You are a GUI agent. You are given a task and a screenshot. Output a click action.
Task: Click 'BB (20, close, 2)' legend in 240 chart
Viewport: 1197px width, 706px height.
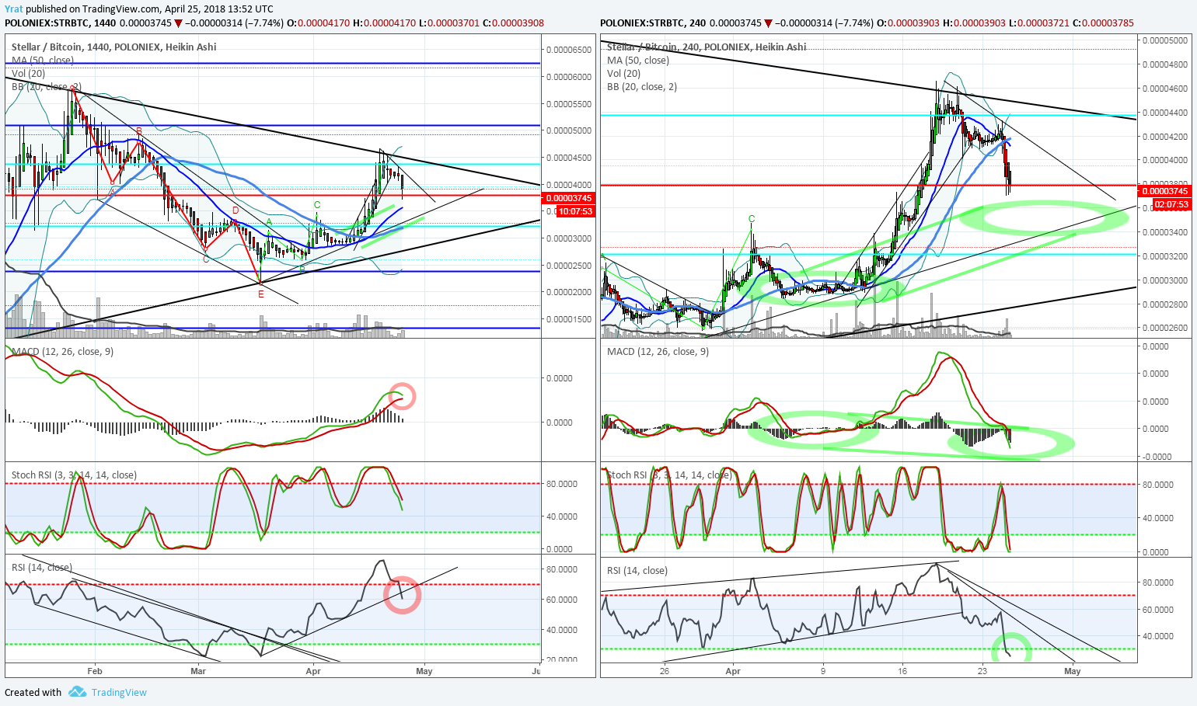642,86
